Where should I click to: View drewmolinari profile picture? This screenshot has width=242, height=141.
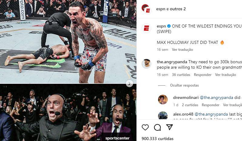[163, 100]
